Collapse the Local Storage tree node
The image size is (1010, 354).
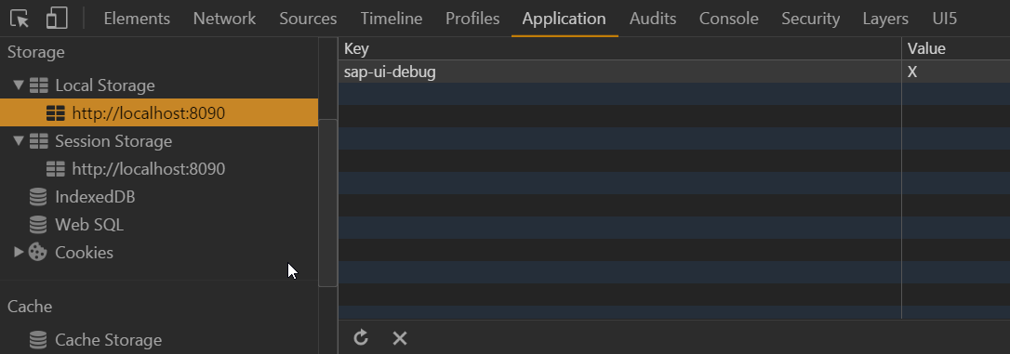click(x=19, y=85)
